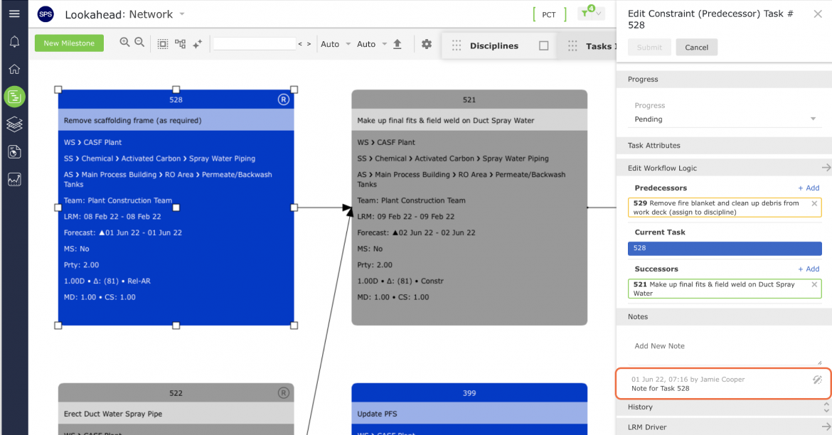
Task: Select successor 521 field weld entry
Action: [725, 289]
